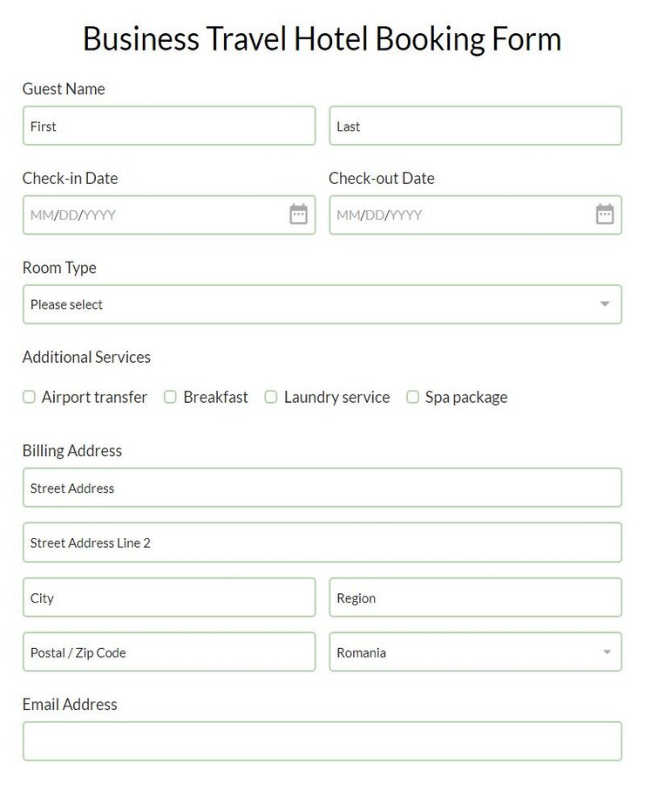Enable the Airport transfer checkbox
The width and height of the screenshot is (645, 785).
tap(29, 397)
